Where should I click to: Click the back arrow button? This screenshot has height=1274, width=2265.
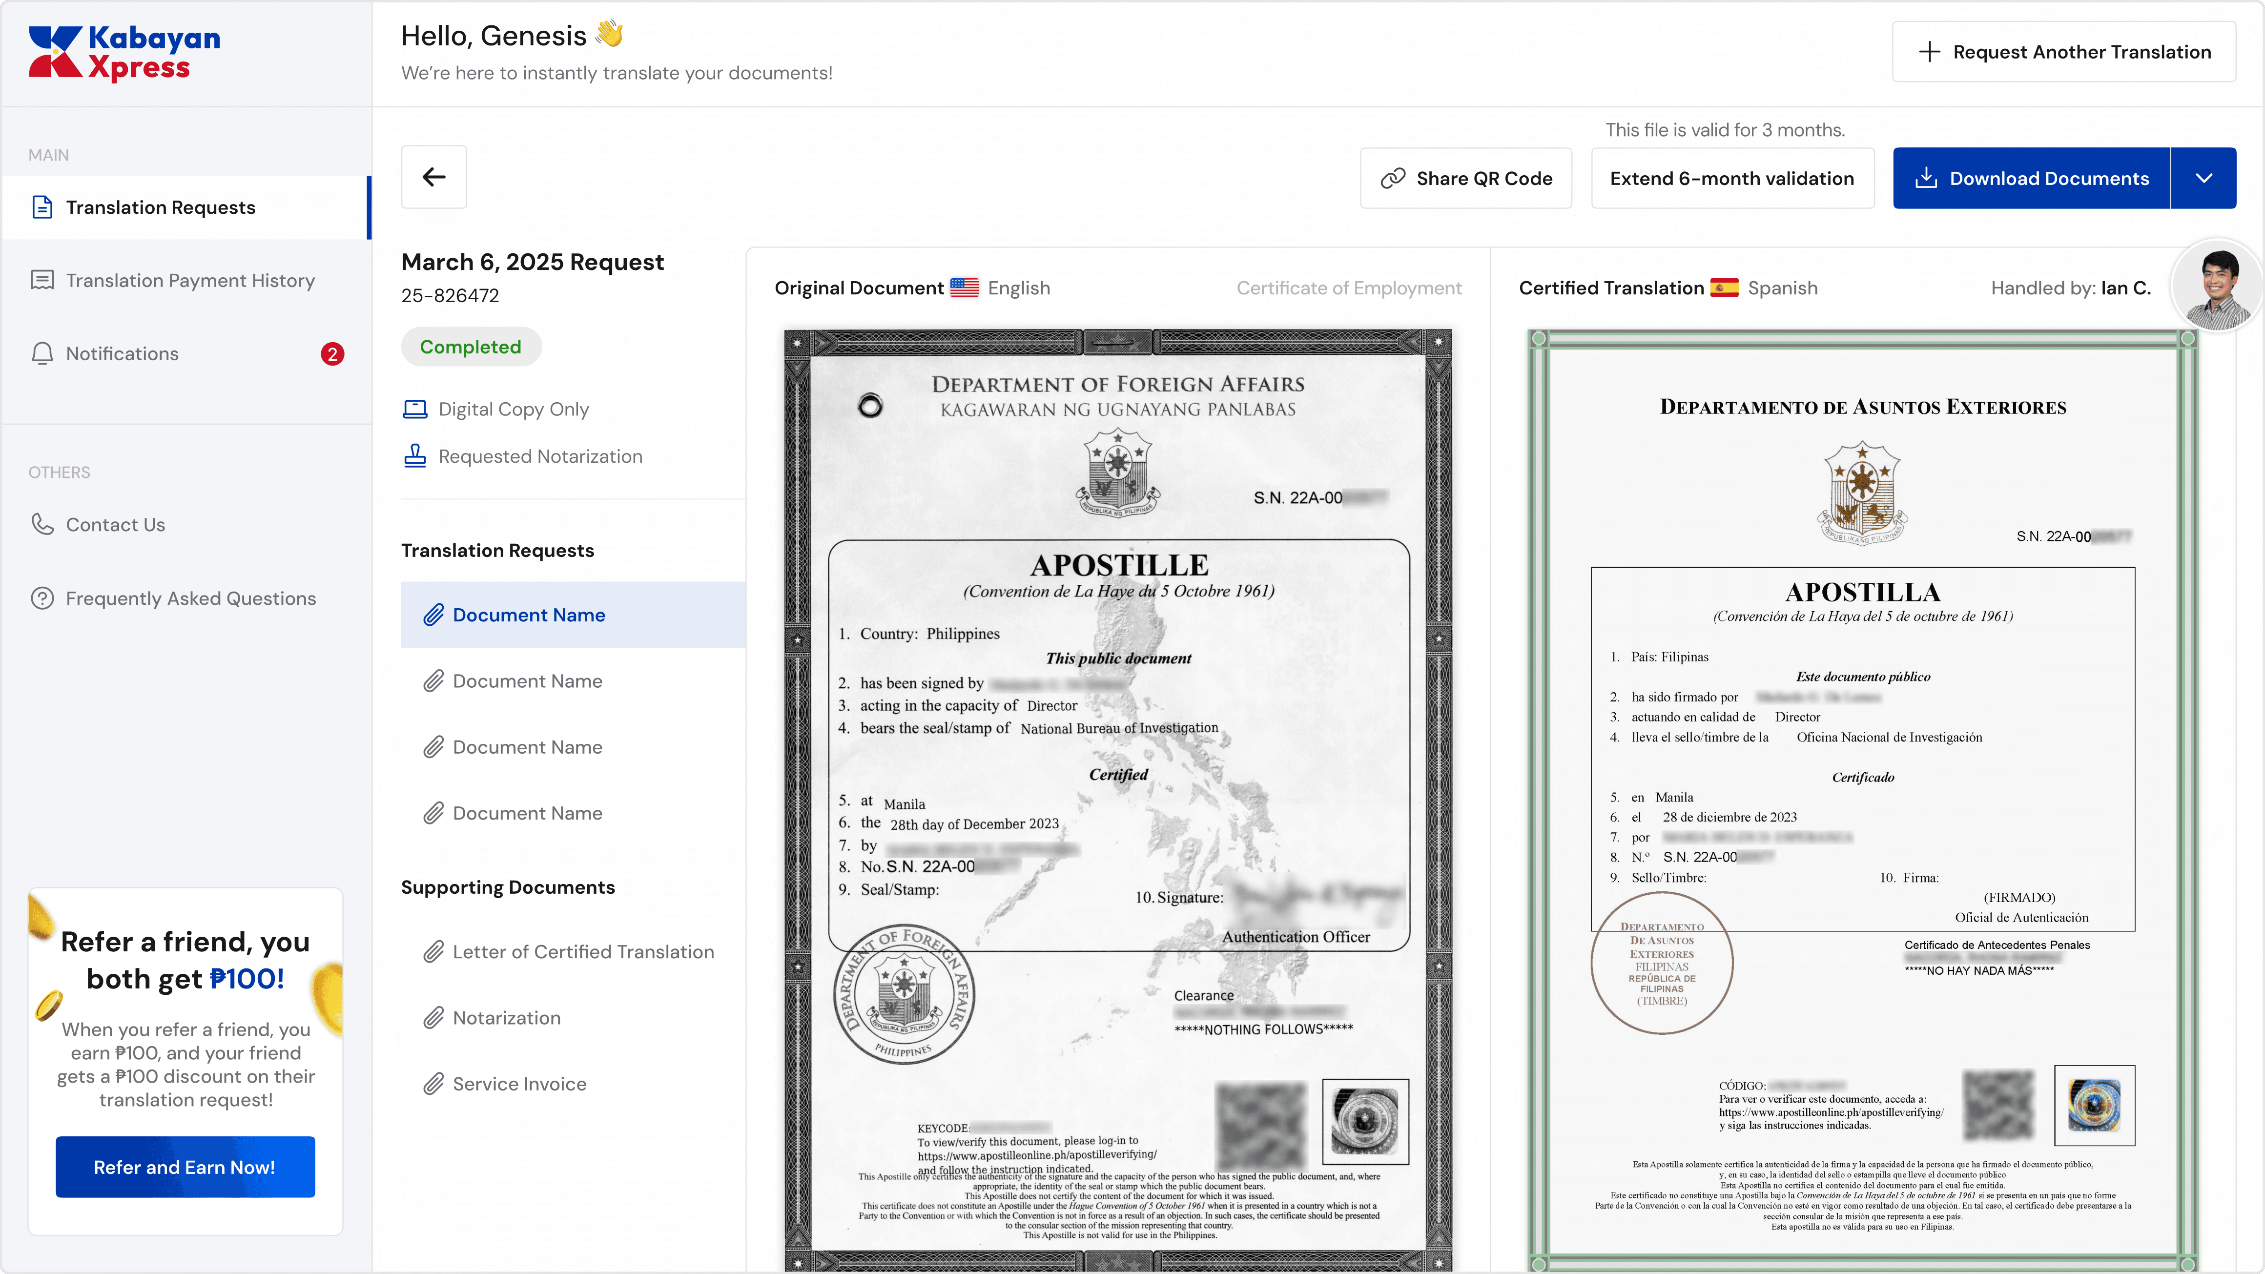433,177
